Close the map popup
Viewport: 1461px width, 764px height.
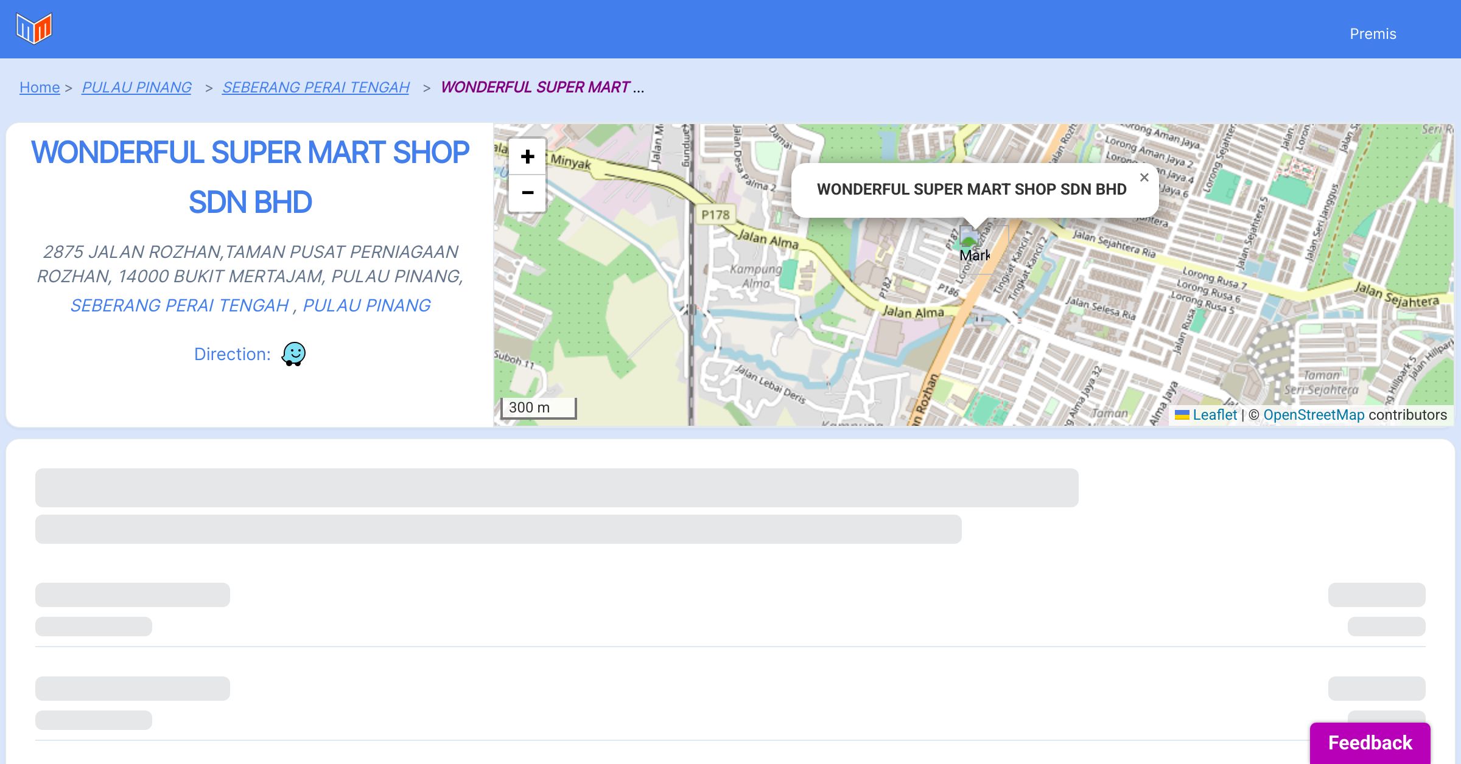coord(1144,178)
